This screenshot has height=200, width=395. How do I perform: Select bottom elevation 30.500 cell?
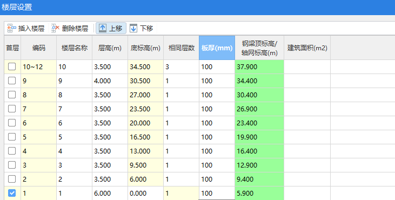(x=145, y=81)
